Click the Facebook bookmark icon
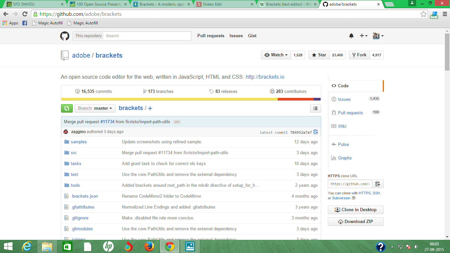Viewport: 450px width, 253px height. point(25,23)
